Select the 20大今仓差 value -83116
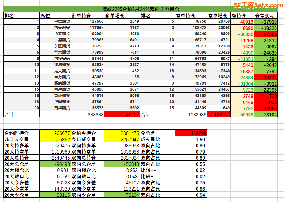This screenshot has height=202, width=284. (x=55, y=195)
